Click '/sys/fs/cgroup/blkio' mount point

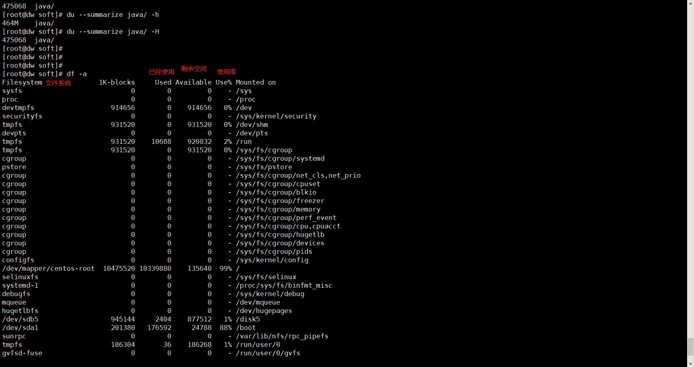(276, 192)
